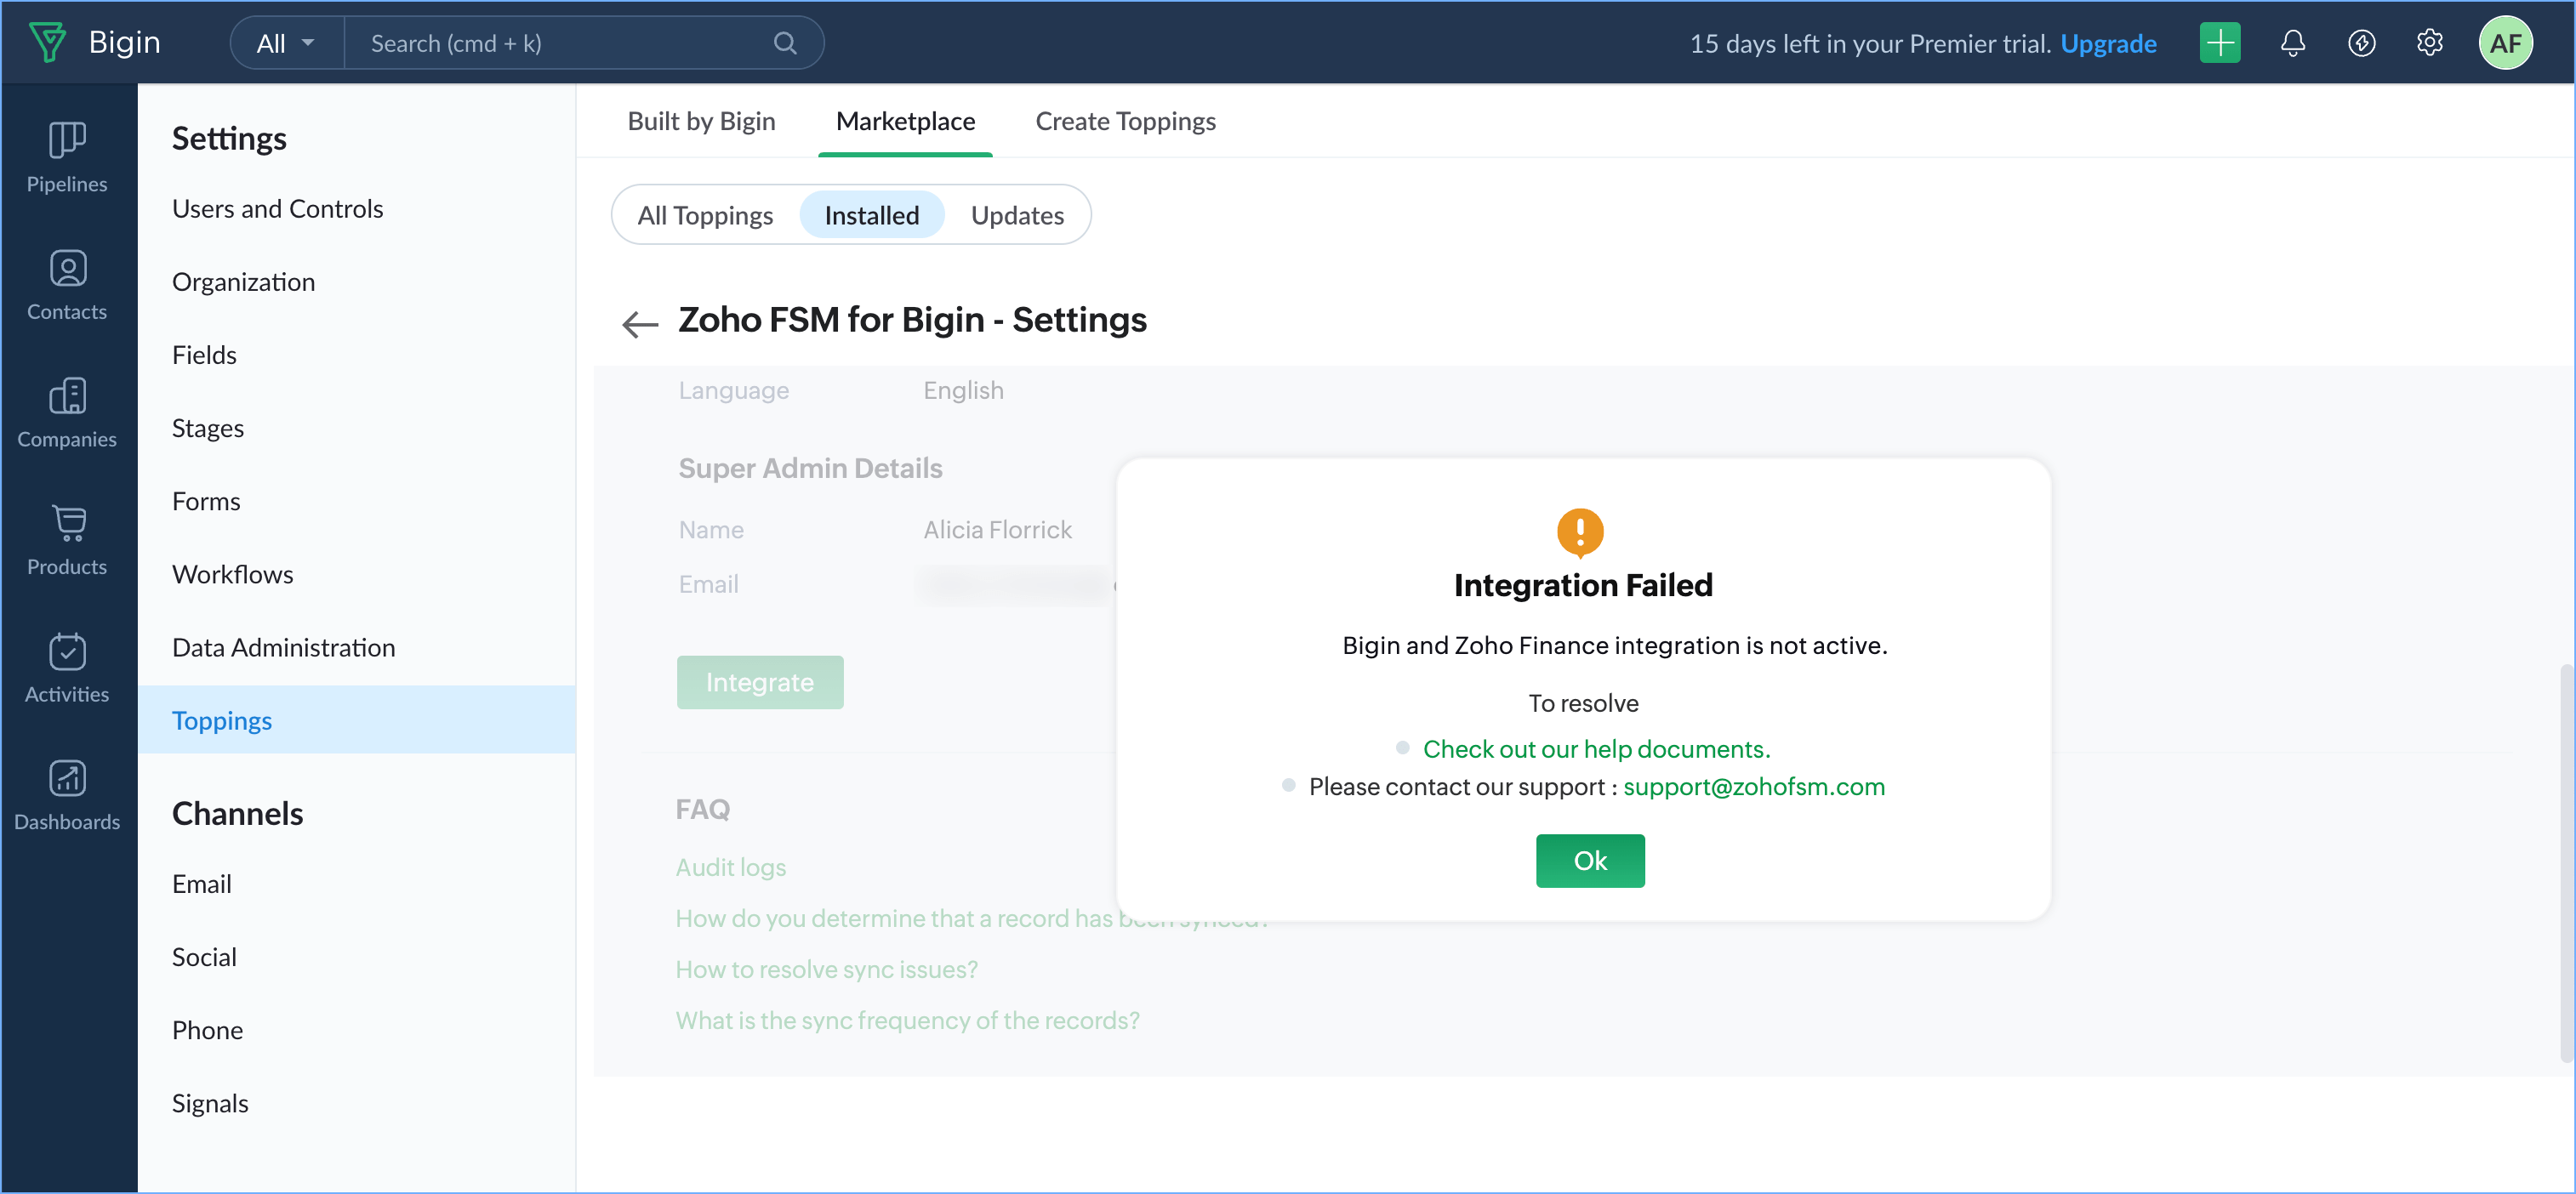Switch to Create Toppings tab
This screenshot has width=2576, height=1194.
coord(1125,121)
